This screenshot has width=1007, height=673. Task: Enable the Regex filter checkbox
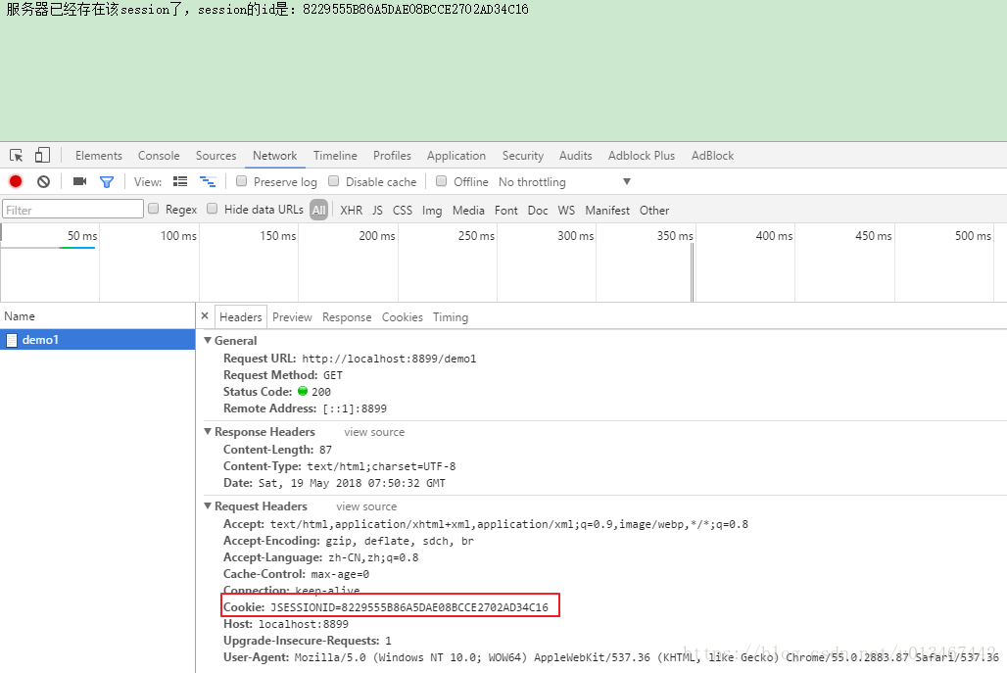click(154, 208)
